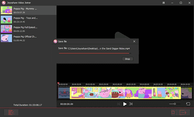Click the 00:05:12.00 duration text
The height and width of the screenshot is (117, 194).
pyautogui.click(x=19, y=31)
